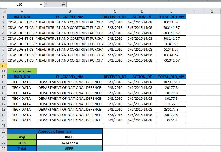Screen dimensions: 221x152
Task: Click 5/6/2016 14:08 cell in row 7
Action: pos(142,50)
